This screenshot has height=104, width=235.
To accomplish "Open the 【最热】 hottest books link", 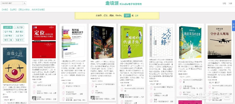I will point(13,10).
